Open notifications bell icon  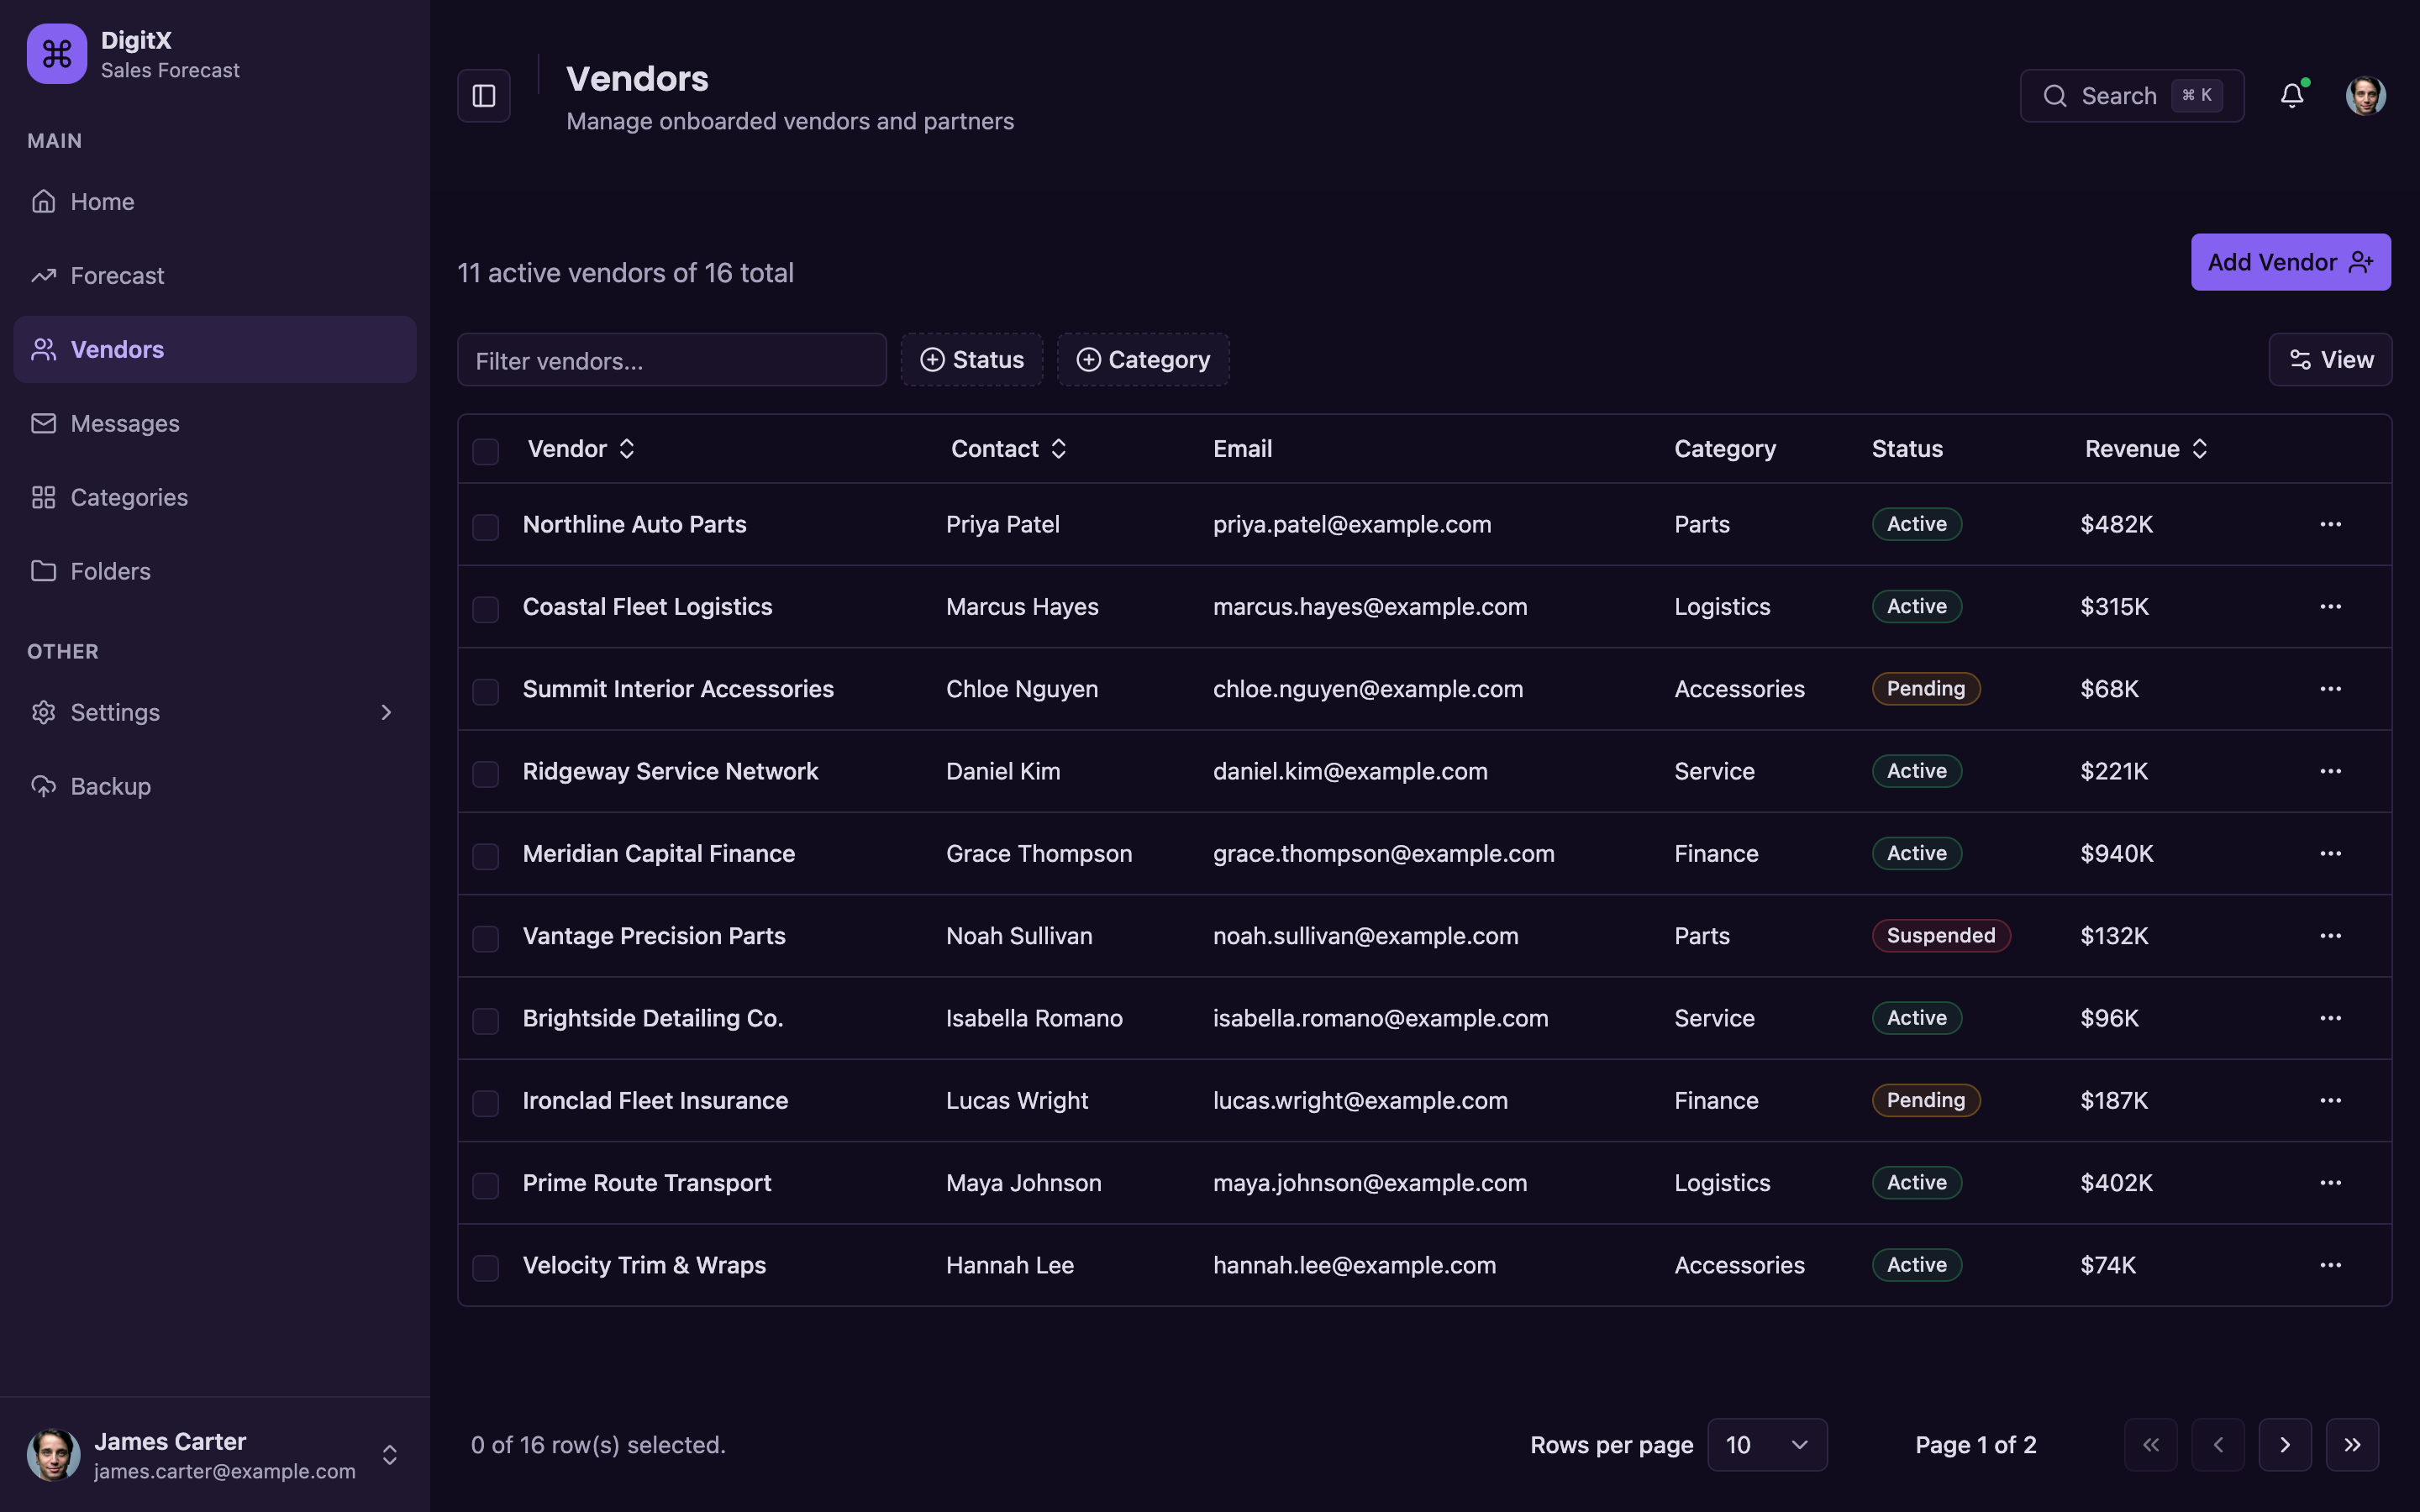[x=2292, y=96]
